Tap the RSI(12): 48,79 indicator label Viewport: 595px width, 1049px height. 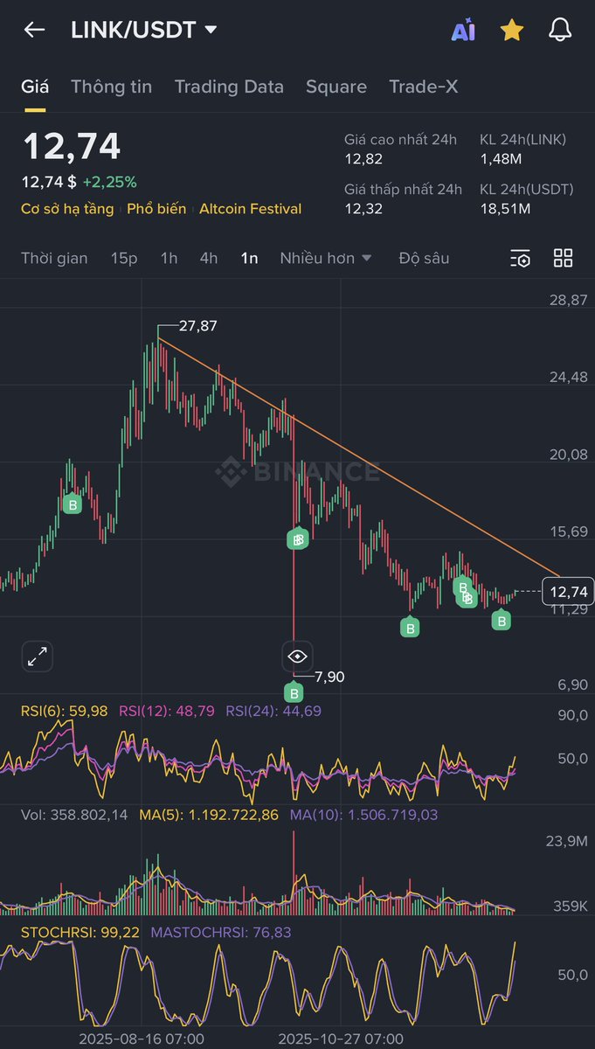[167, 712]
